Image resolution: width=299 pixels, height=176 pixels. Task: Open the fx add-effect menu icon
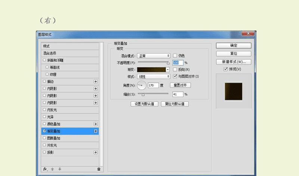coord(45,169)
